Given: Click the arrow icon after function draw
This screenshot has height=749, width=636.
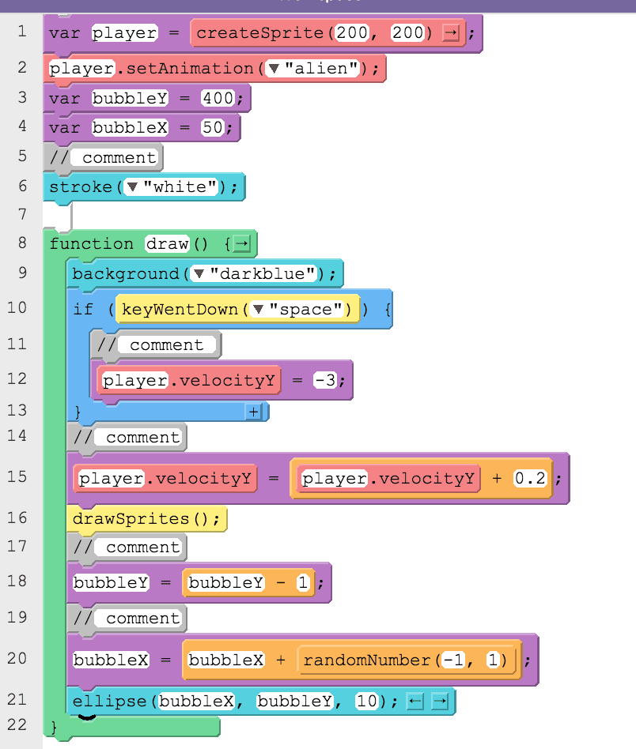Looking at the screenshot, I should pos(242,244).
